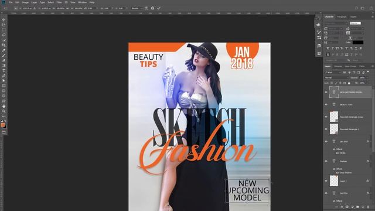This screenshot has width=375, height=211.
Task: Toggle Faux Bold in Character panel
Action: pos(328,48)
